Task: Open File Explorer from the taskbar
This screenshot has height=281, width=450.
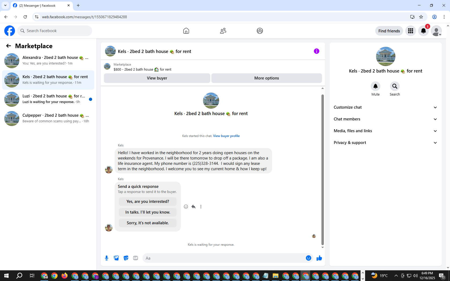Action: pyautogui.click(x=275, y=276)
